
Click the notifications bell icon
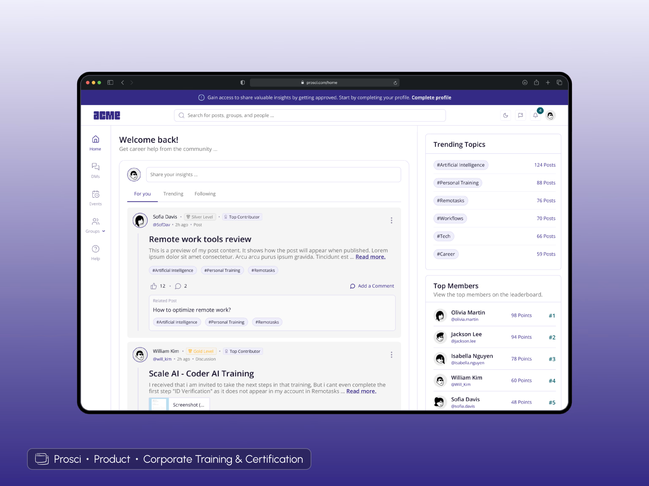535,115
